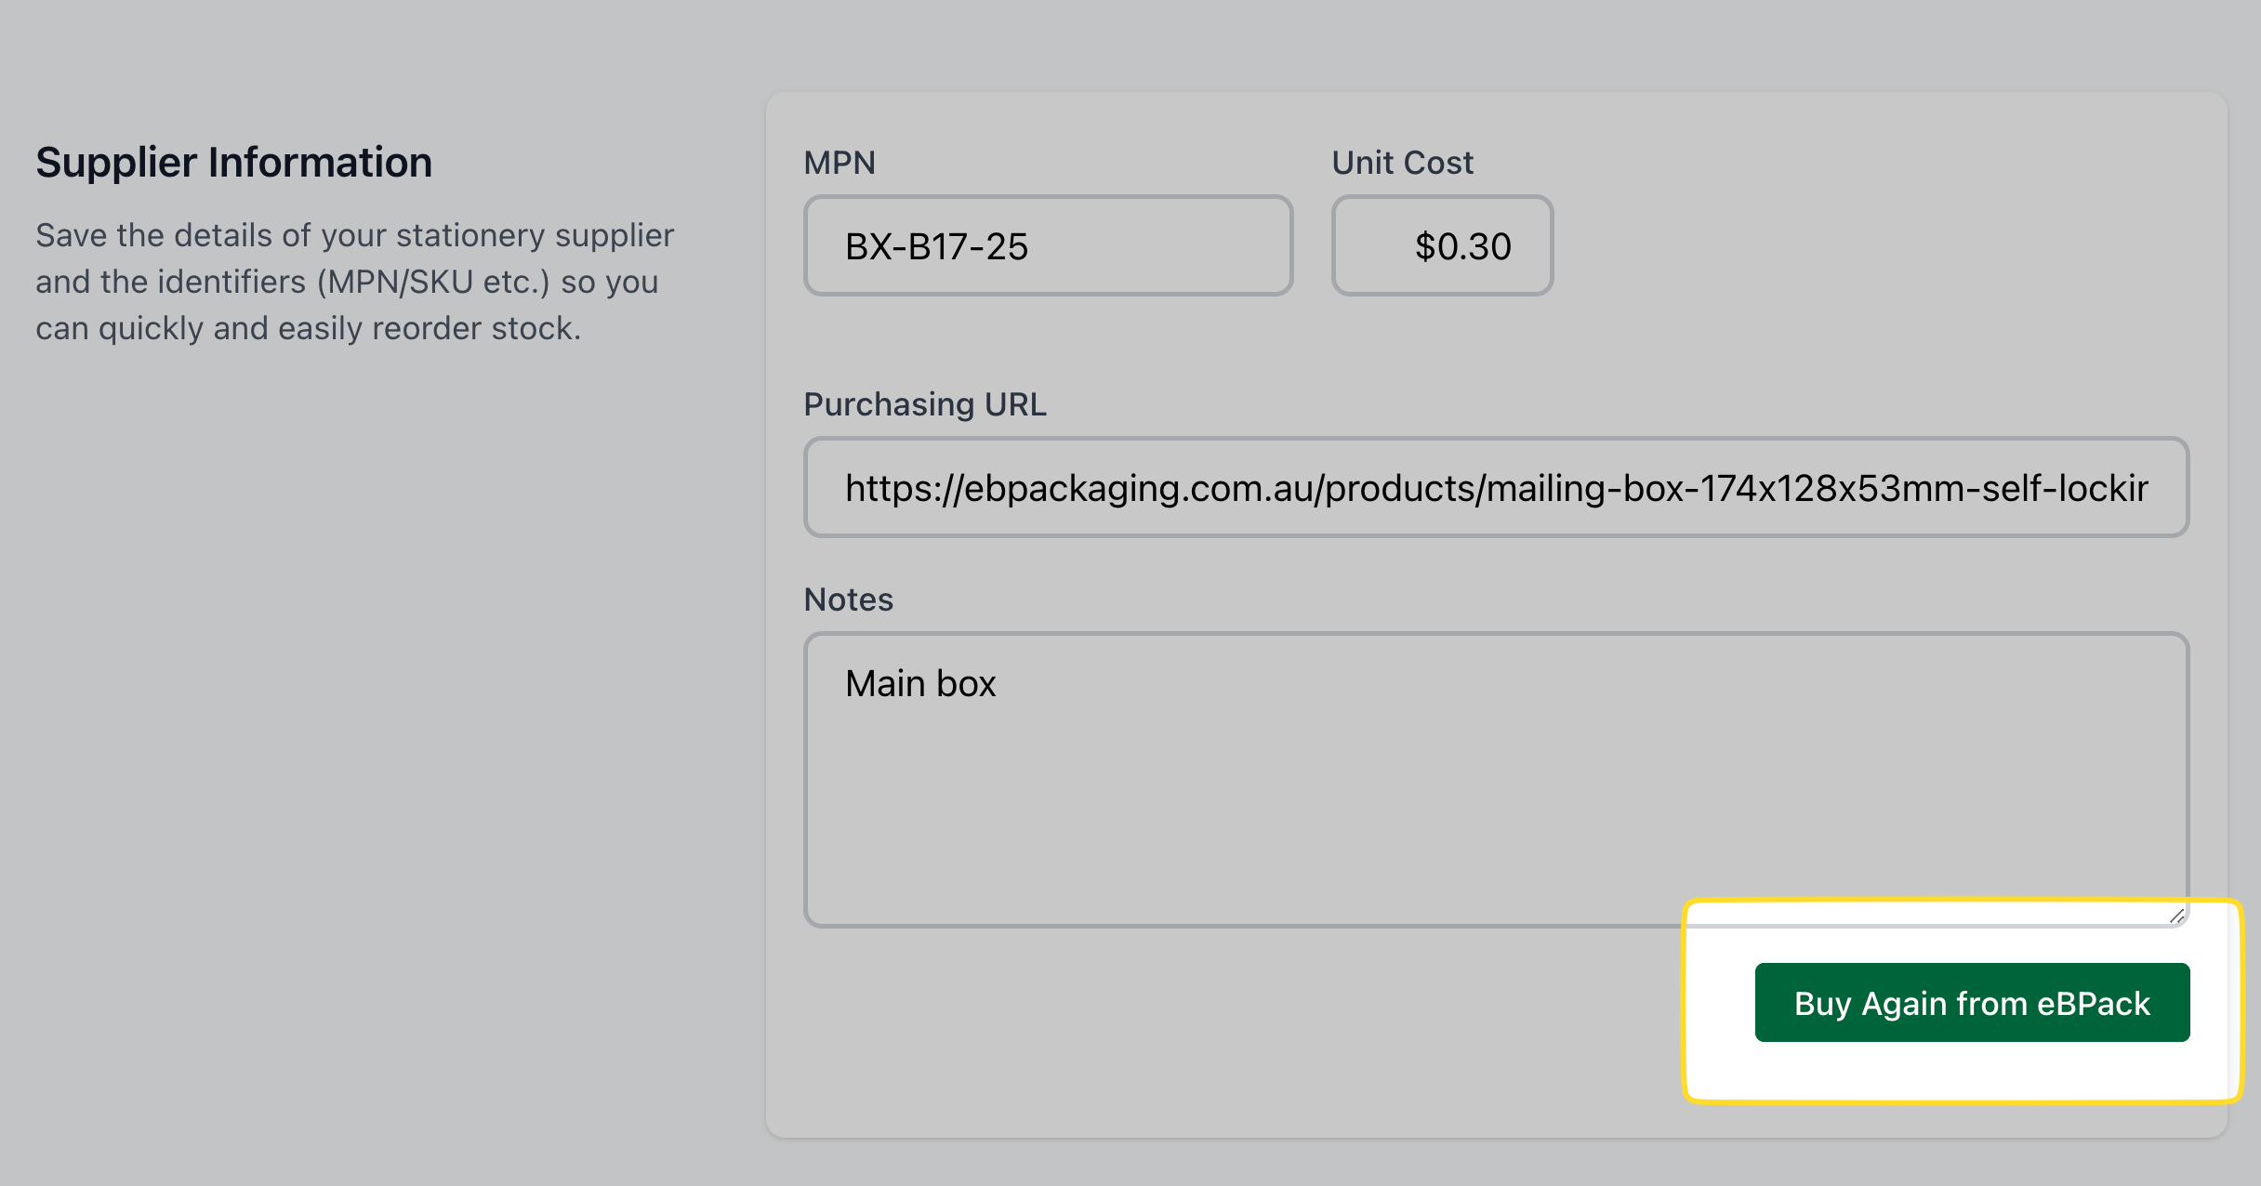Click the MPN field label

click(x=839, y=163)
